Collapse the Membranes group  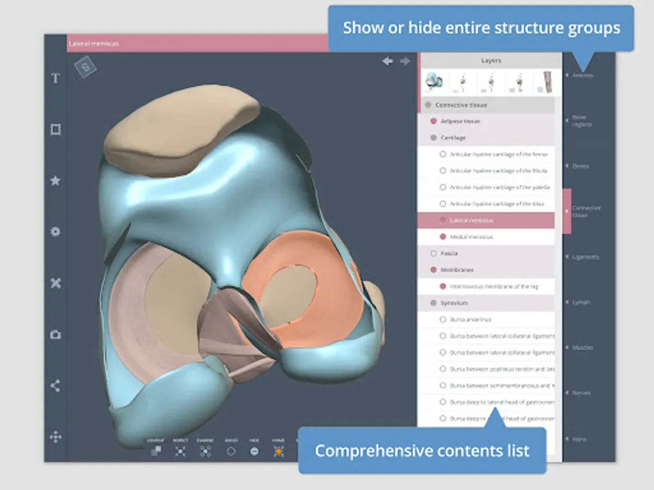[486, 269]
